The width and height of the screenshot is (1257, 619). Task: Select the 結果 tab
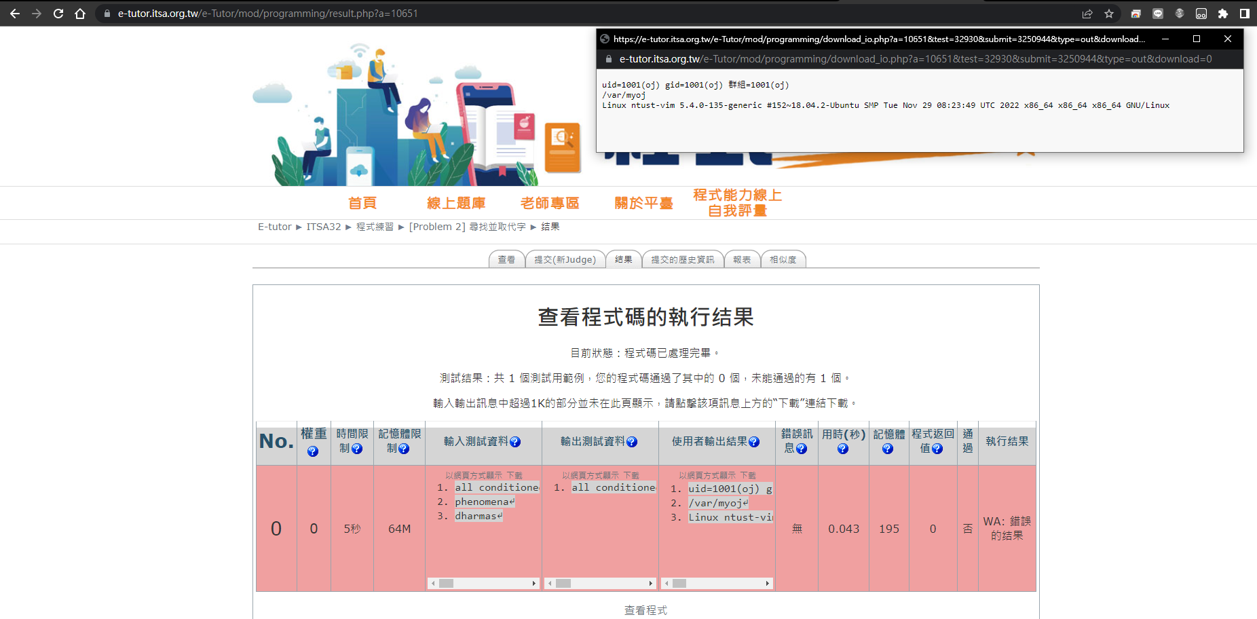pos(624,259)
